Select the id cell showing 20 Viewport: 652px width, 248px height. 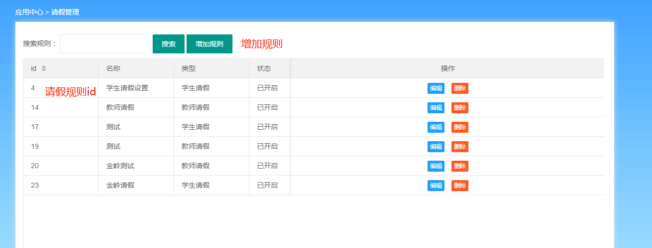[x=61, y=166]
